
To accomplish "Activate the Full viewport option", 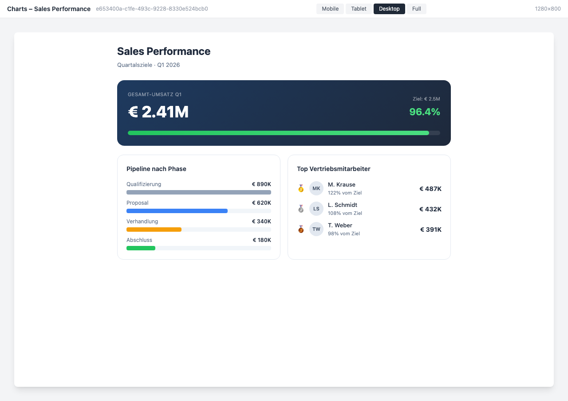I will click(x=416, y=8).
